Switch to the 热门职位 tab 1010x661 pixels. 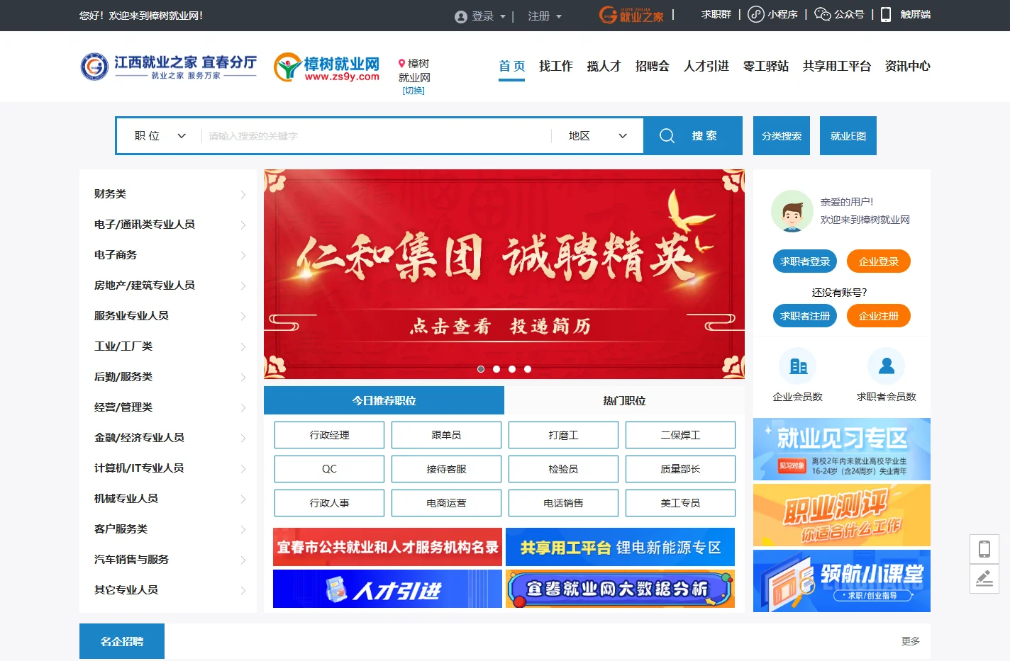point(624,400)
